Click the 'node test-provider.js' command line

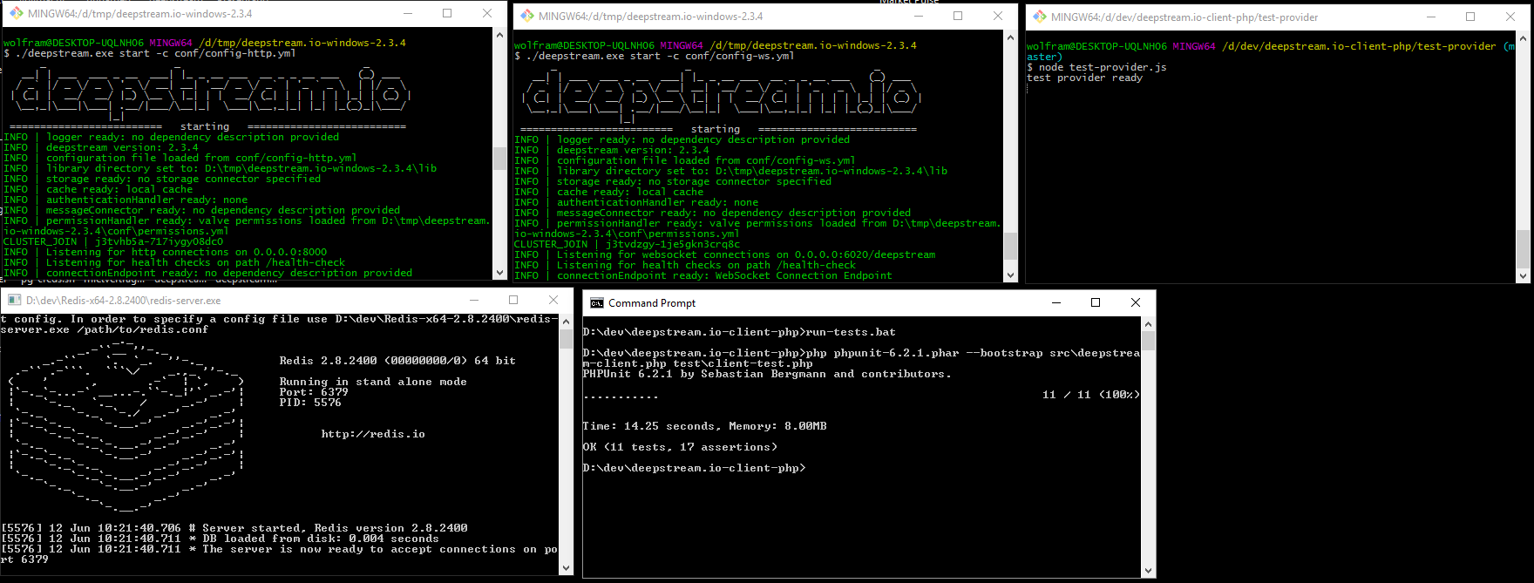click(x=1096, y=67)
